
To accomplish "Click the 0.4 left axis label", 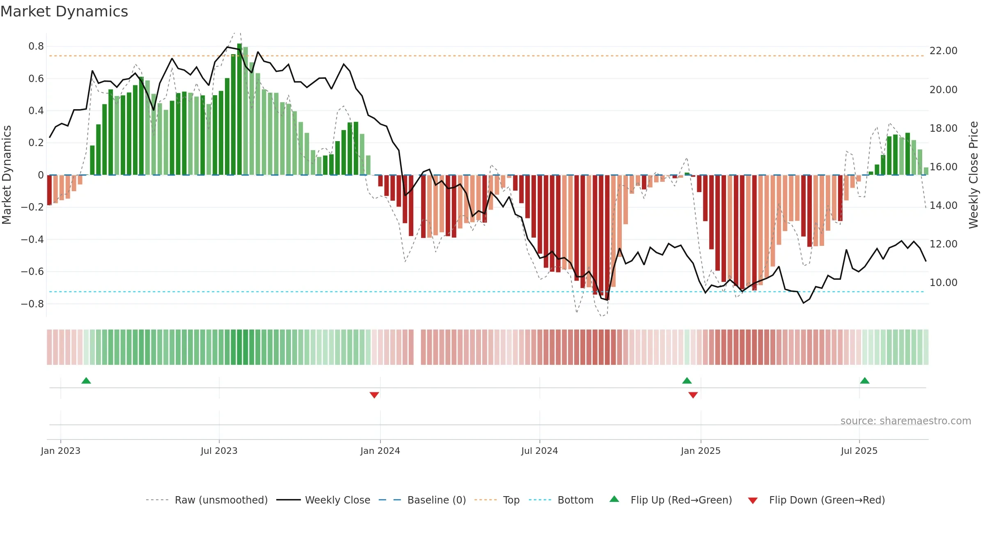I will click(36, 111).
